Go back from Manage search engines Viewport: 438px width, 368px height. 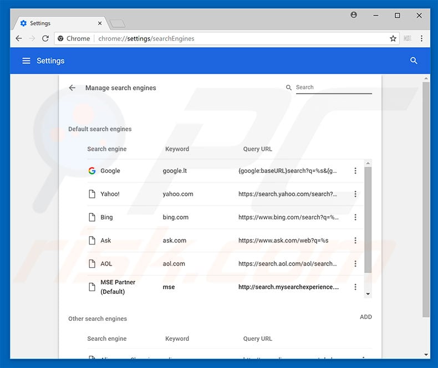(x=72, y=88)
